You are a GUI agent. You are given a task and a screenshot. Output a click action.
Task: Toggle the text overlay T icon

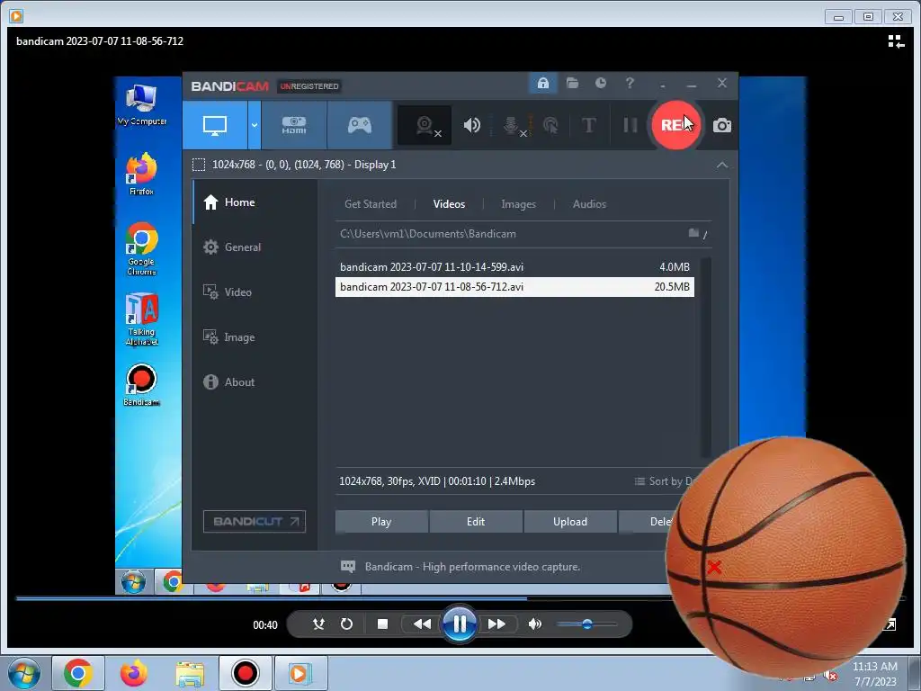tap(588, 125)
